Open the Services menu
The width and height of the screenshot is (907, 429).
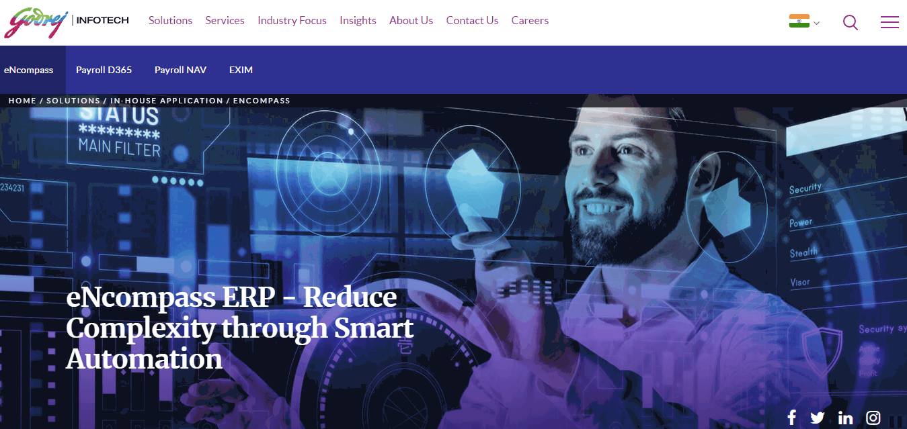coord(225,21)
